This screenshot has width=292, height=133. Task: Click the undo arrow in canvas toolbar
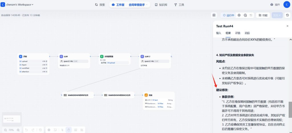tap(27, 130)
